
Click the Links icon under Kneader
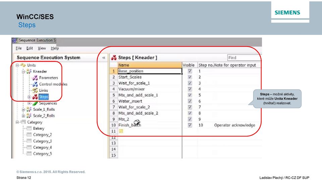(35, 90)
